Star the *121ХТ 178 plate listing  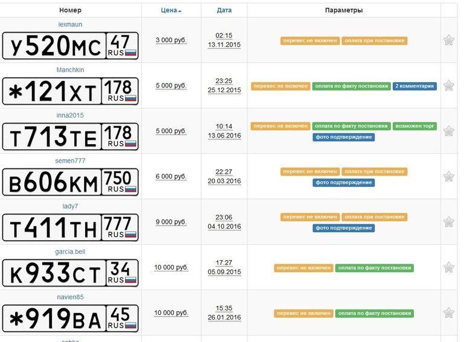click(449, 86)
